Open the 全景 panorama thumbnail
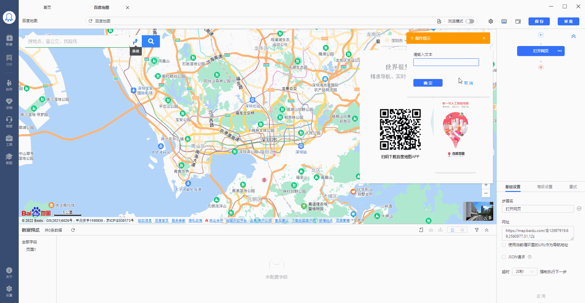 coord(478,211)
